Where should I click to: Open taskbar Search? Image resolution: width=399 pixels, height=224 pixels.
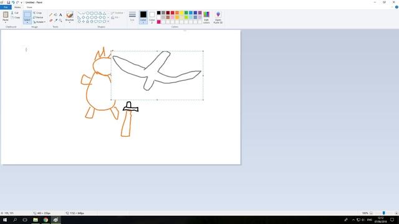pos(15,220)
